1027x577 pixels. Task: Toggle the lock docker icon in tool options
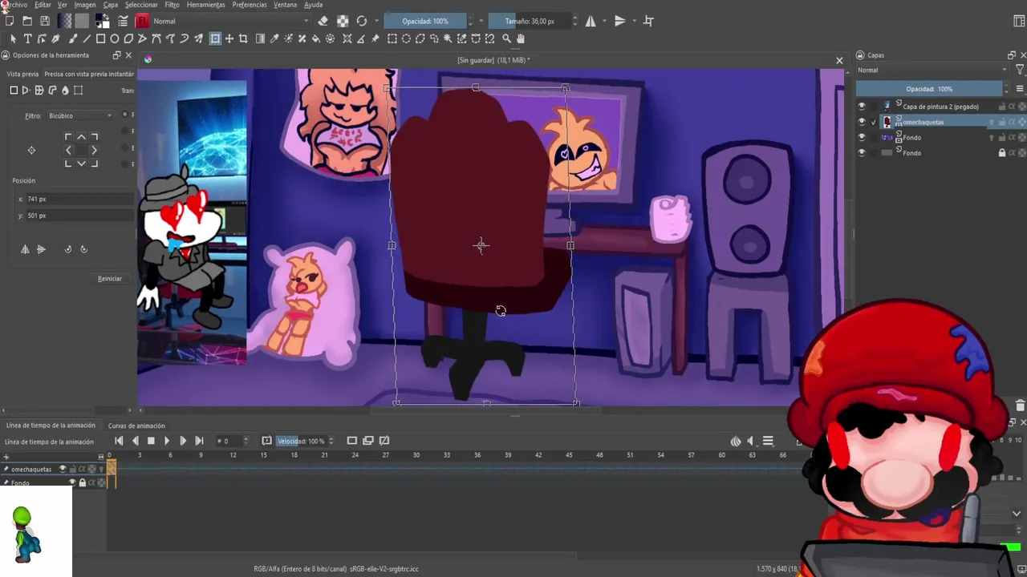(5, 55)
